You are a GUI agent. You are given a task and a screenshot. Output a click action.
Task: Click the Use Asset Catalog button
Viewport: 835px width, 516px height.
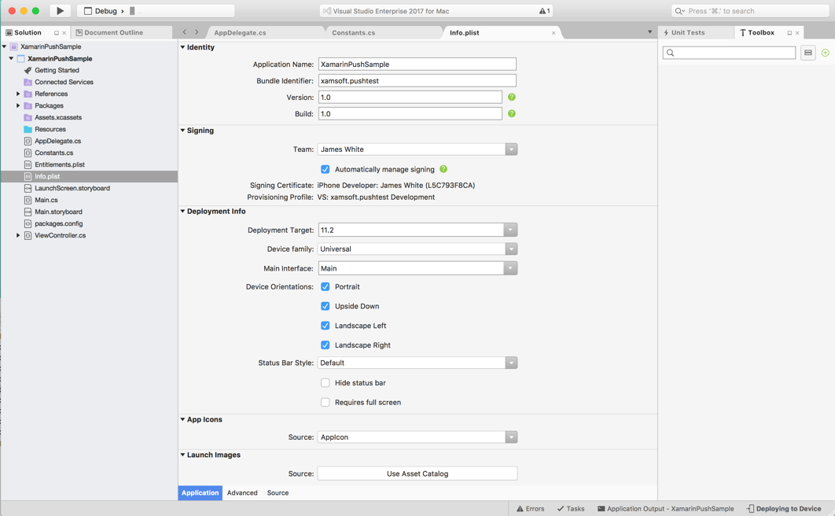417,474
